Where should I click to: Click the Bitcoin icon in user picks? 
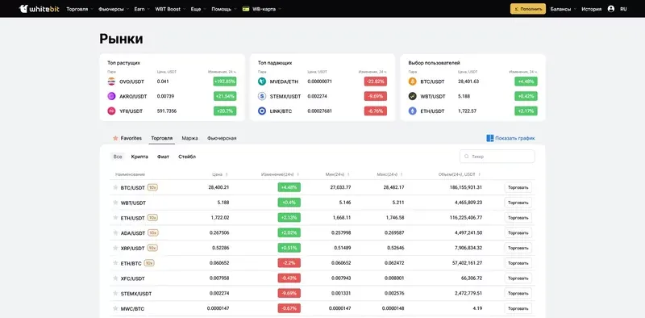pyautogui.click(x=412, y=82)
